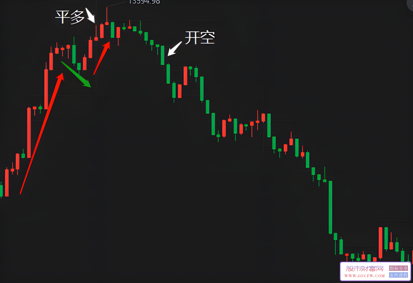The width and height of the screenshot is (413, 283).
Task: Select white arrow pointing from 开空
Action: pos(175,49)
